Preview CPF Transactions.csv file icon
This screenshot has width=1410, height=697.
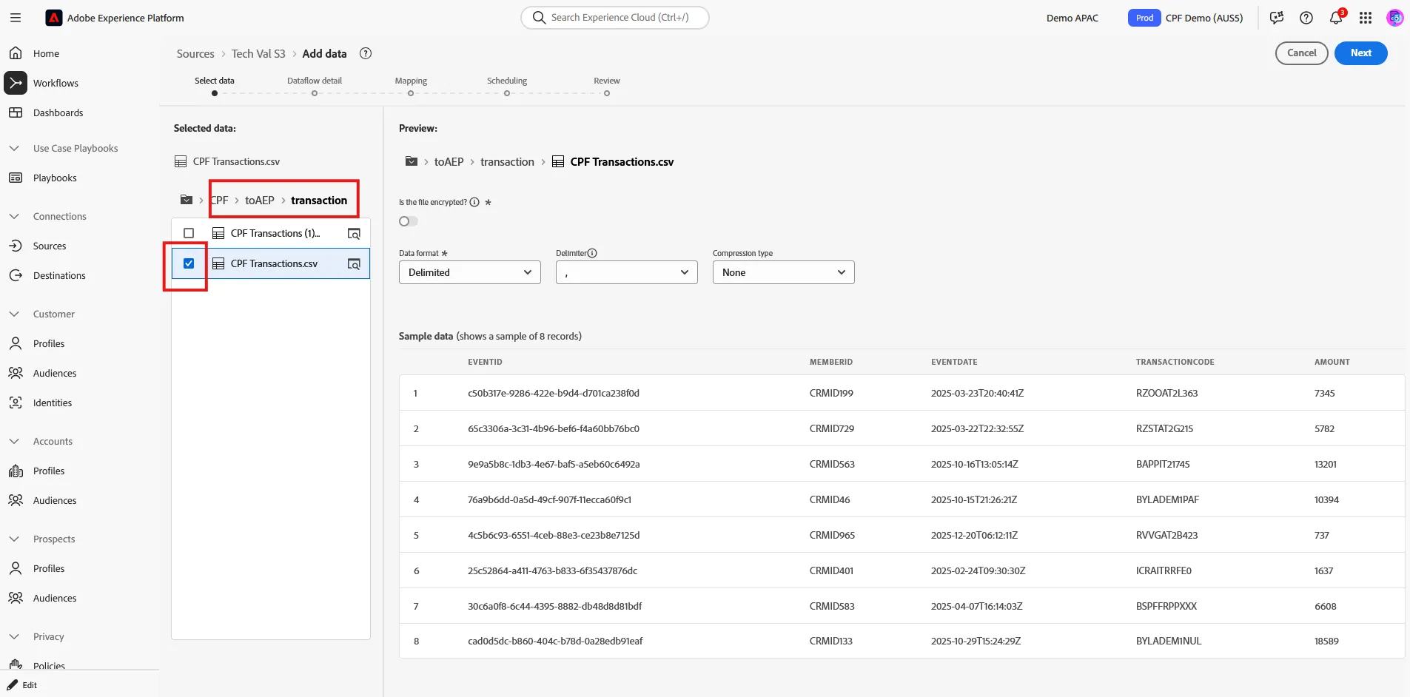tap(354, 264)
